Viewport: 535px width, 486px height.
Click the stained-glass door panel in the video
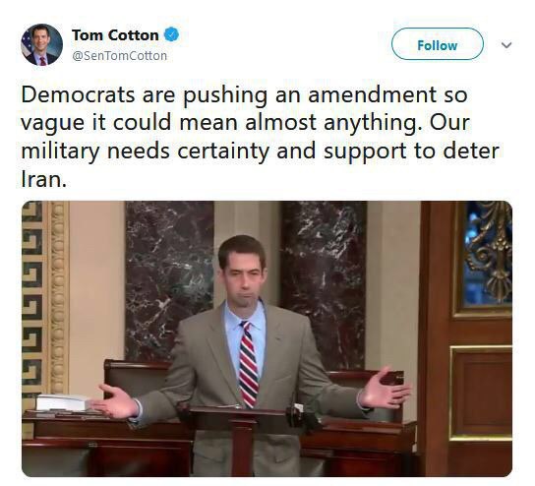[x=488, y=253]
